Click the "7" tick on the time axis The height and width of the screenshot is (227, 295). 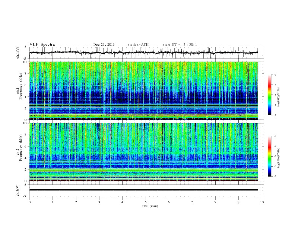point(192,202)
